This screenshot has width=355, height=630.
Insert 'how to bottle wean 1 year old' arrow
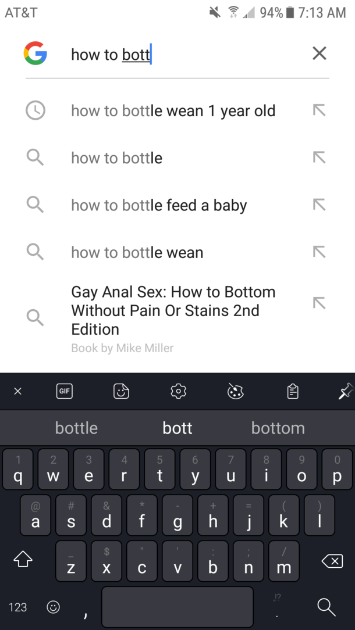click(x=319, y=110)
